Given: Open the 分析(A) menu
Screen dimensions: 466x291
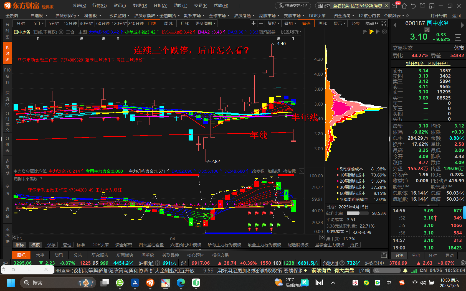Looking at the screenshot, I should pyautogui.click(x=160, y=6).
